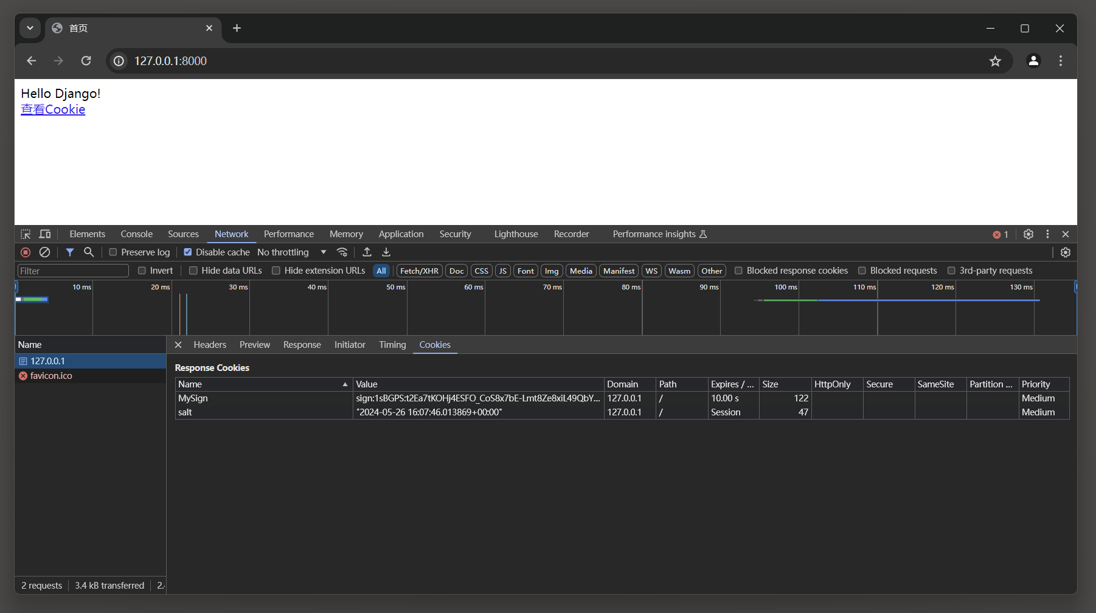1096x613 pixels.
Task: Check Blocked requests checkbox
Action: [862, 271]
